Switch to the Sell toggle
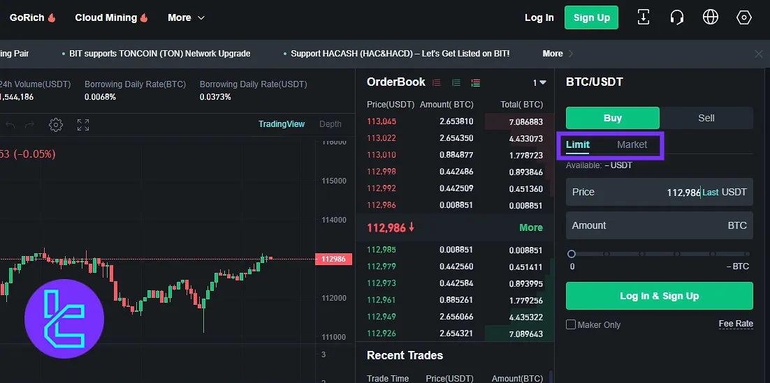Viewport: 770px width, 383px height. tap(706, 118)
